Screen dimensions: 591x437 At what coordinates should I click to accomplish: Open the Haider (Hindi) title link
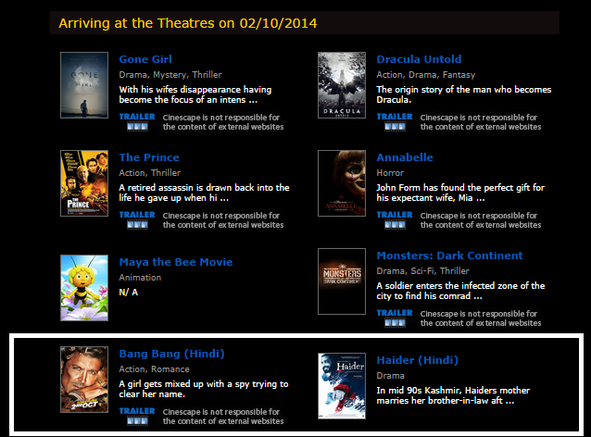point(417,360)
